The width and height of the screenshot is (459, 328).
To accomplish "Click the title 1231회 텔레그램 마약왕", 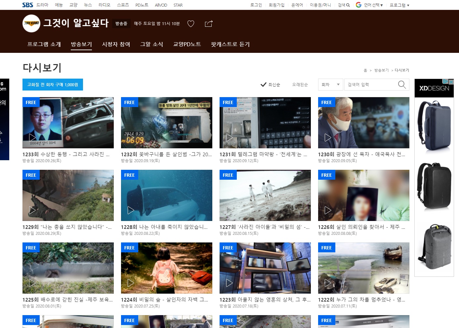I will click(263, 154).
